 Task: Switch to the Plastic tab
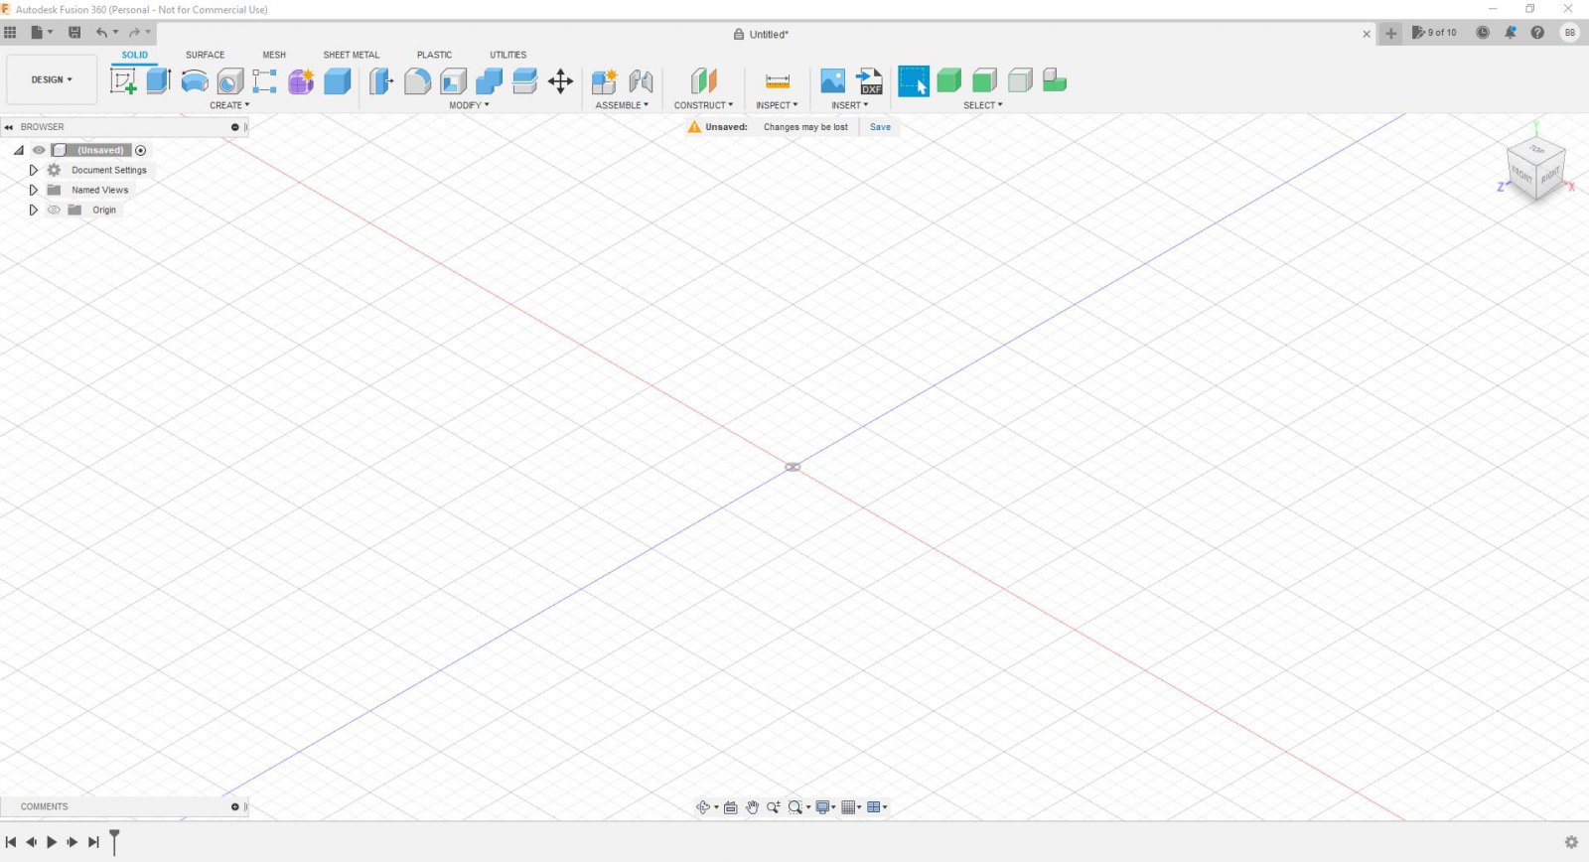coord(434,55)
